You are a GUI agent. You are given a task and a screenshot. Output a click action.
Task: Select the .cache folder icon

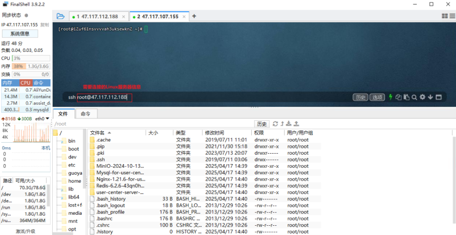(92, 140)
